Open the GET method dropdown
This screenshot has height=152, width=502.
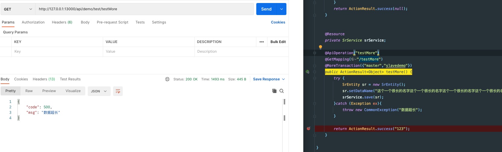18,9
